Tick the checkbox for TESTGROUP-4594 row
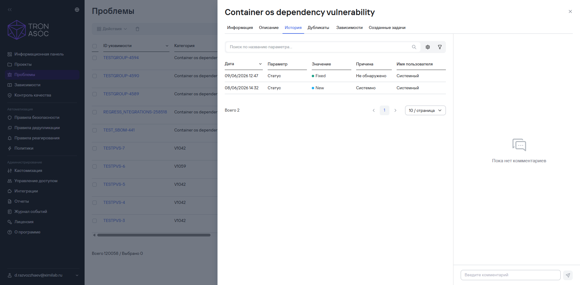 click(95, 58)
